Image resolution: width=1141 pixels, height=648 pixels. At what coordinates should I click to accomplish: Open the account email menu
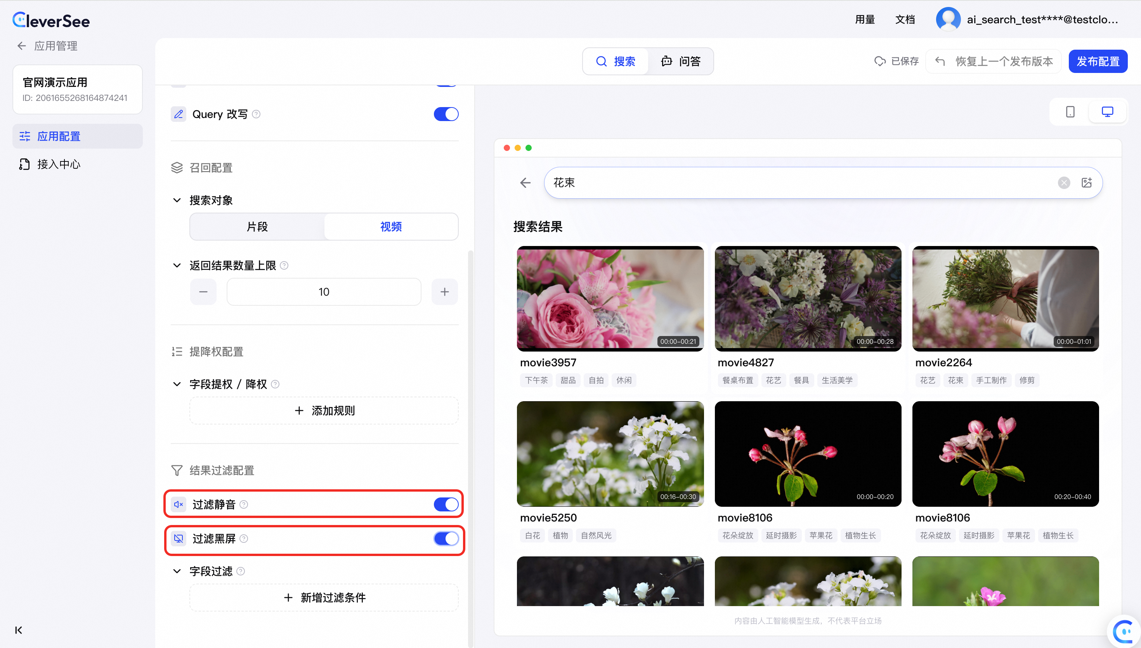tap(1042, 19)
